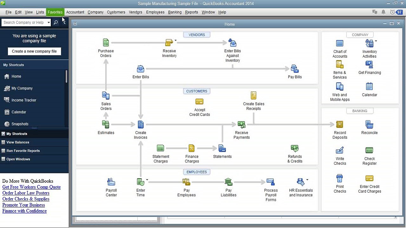The width and height of the screenshot is (406, 228).
Task: Click Record Deposits icon
Action: tap(340, 124)
